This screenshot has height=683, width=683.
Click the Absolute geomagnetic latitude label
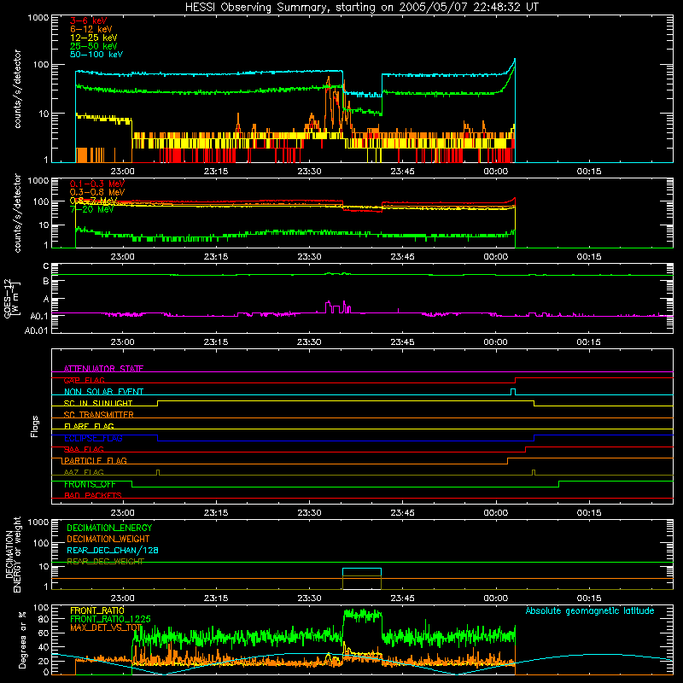tap(590, 610)
